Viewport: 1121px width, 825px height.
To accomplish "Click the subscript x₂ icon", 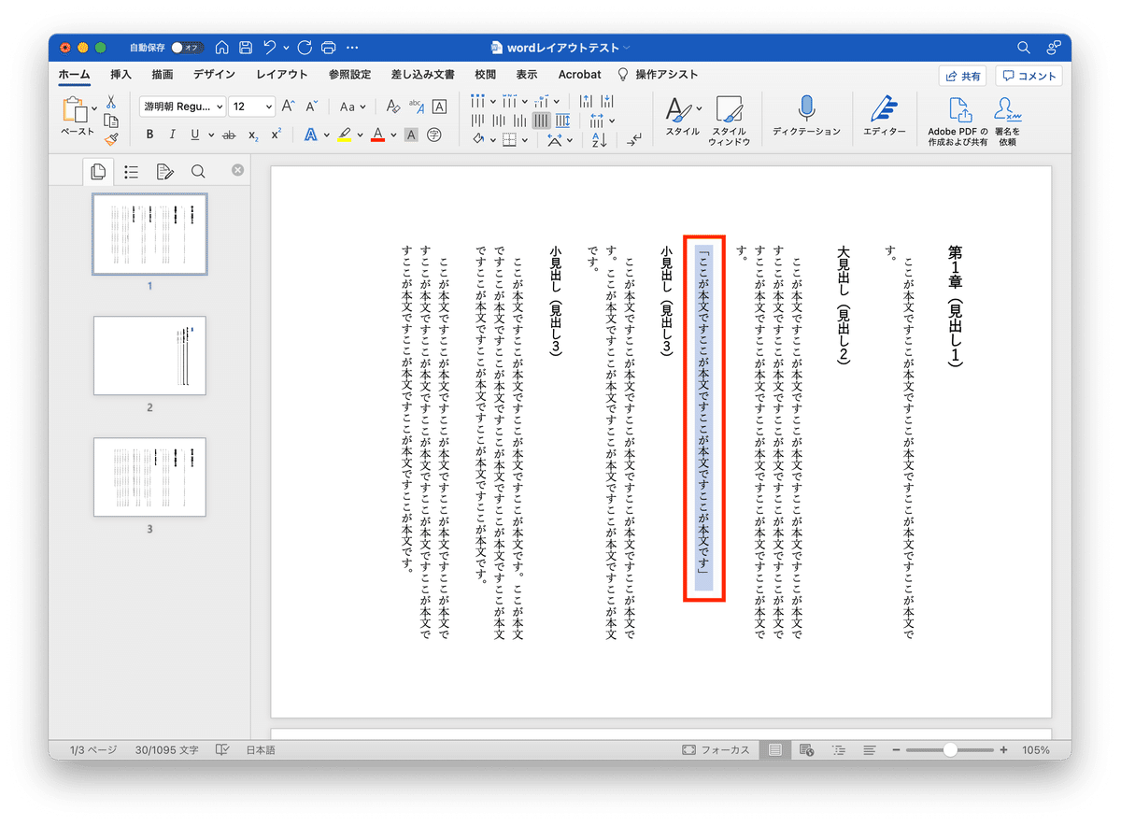I will (253, 135).
